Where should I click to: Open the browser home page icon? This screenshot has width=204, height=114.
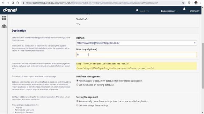tap(18, 3)
